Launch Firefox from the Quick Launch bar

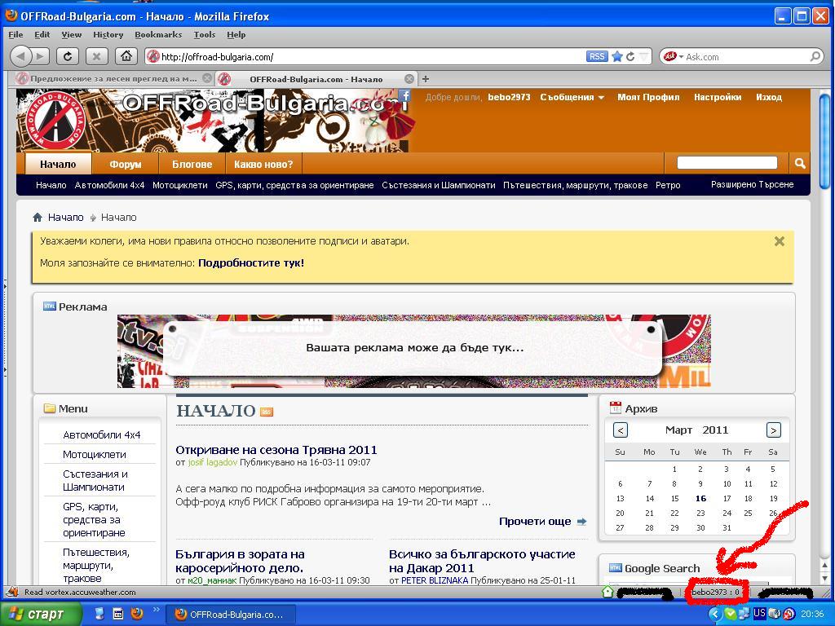pos(137,614)
